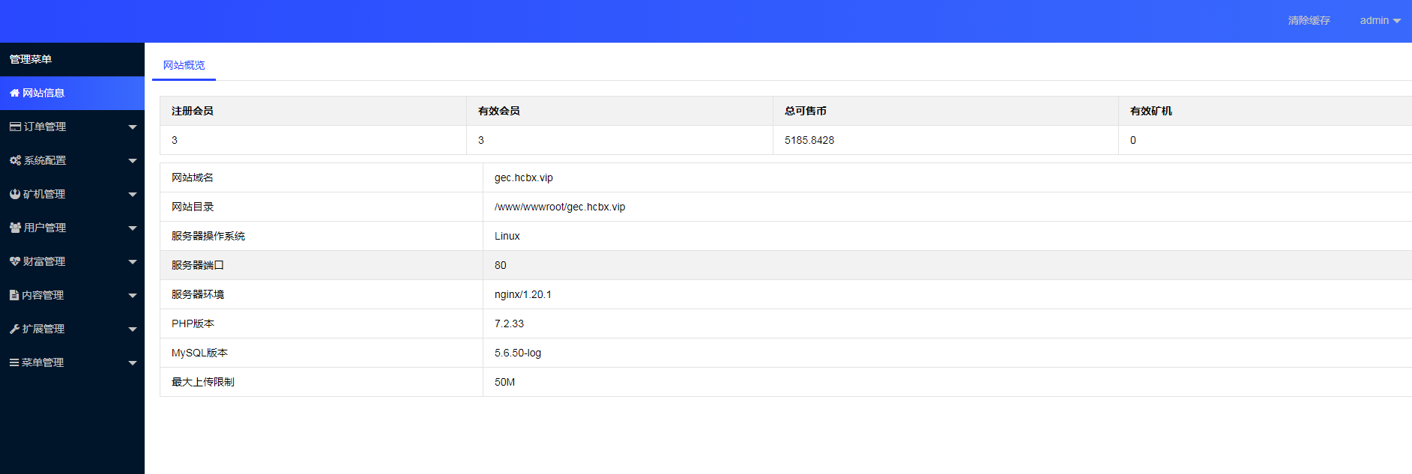This screenshot has height=474, width=1412.
Task: Click the nginx/1.20.1 value
Action: tap(523, 294)
